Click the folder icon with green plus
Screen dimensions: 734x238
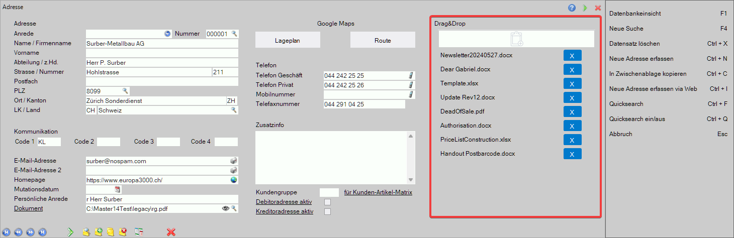[x=99, y=232]
